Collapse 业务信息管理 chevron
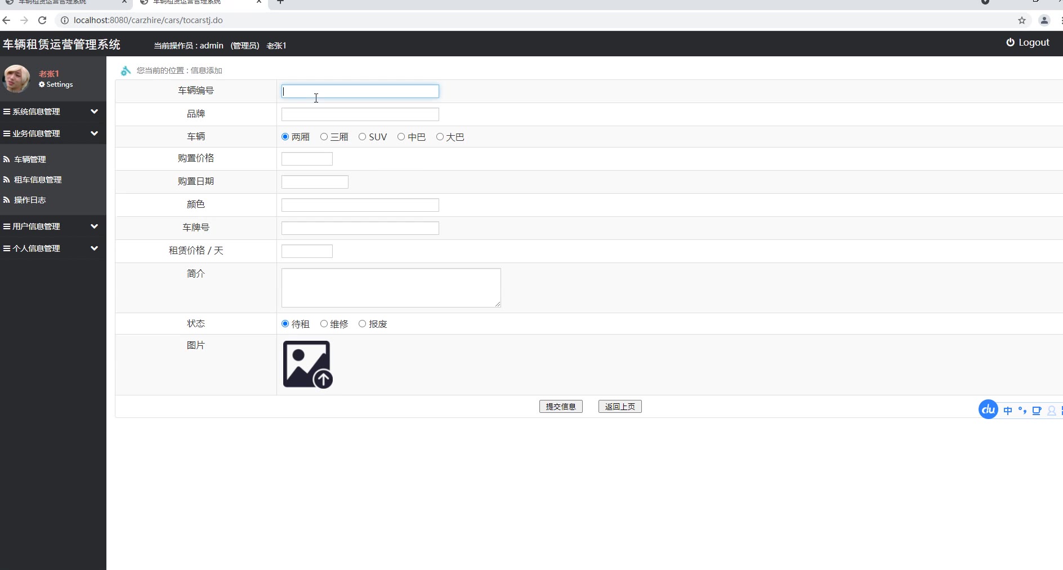 pos(94,133)
